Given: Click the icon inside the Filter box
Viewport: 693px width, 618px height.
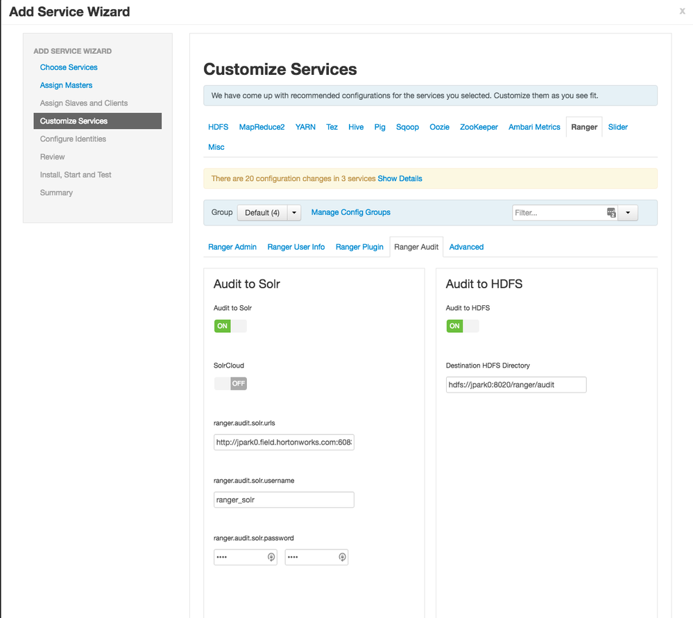Looking at the screenshot, I should coord(611,213).
